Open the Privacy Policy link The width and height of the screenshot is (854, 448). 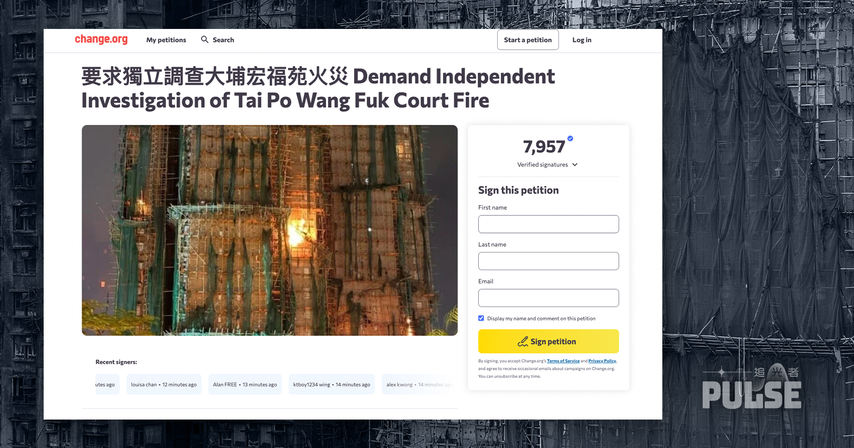click(x=602, y=361)
